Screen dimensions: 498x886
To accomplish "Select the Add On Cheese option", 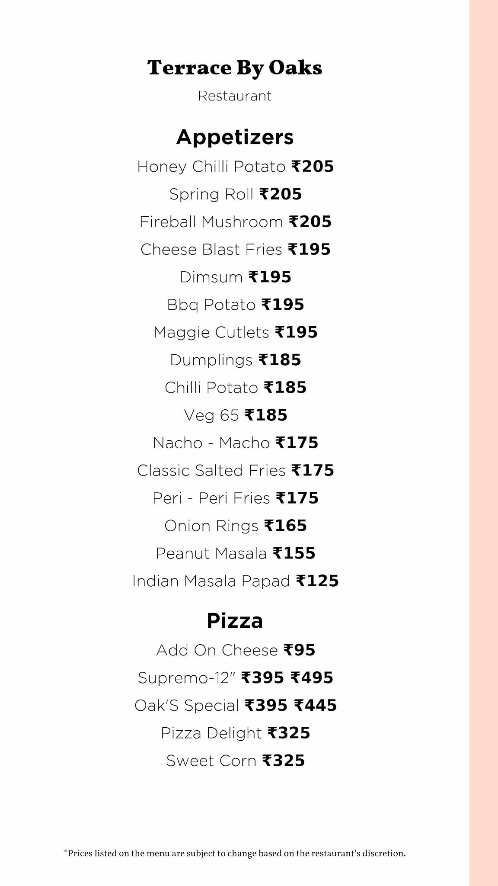I will [235, 650].
